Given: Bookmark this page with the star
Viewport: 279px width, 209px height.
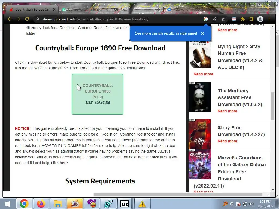Looking at the screenshot, I should [223, 19].
